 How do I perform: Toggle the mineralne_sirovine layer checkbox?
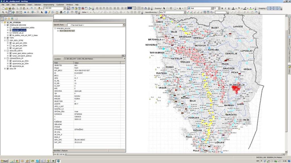[x=11, y=30]
